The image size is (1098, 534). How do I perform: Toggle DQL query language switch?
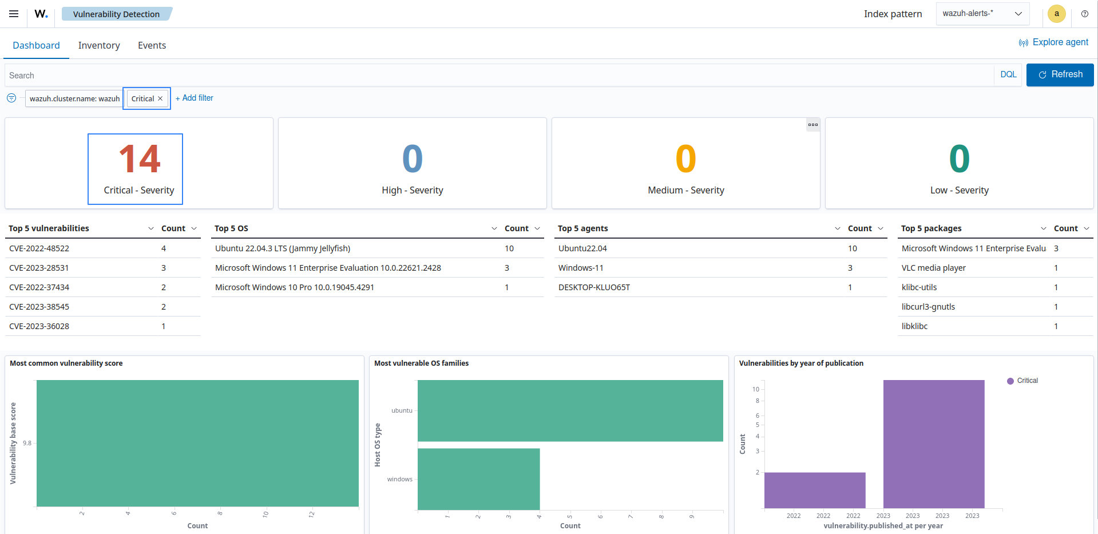1008,75
